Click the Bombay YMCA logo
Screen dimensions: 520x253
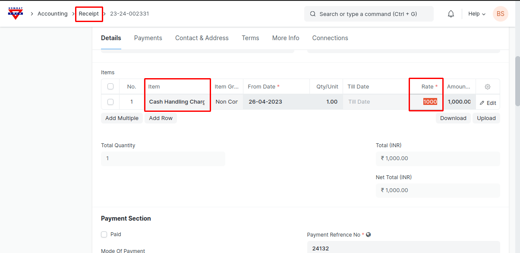(x=16, y=13)
